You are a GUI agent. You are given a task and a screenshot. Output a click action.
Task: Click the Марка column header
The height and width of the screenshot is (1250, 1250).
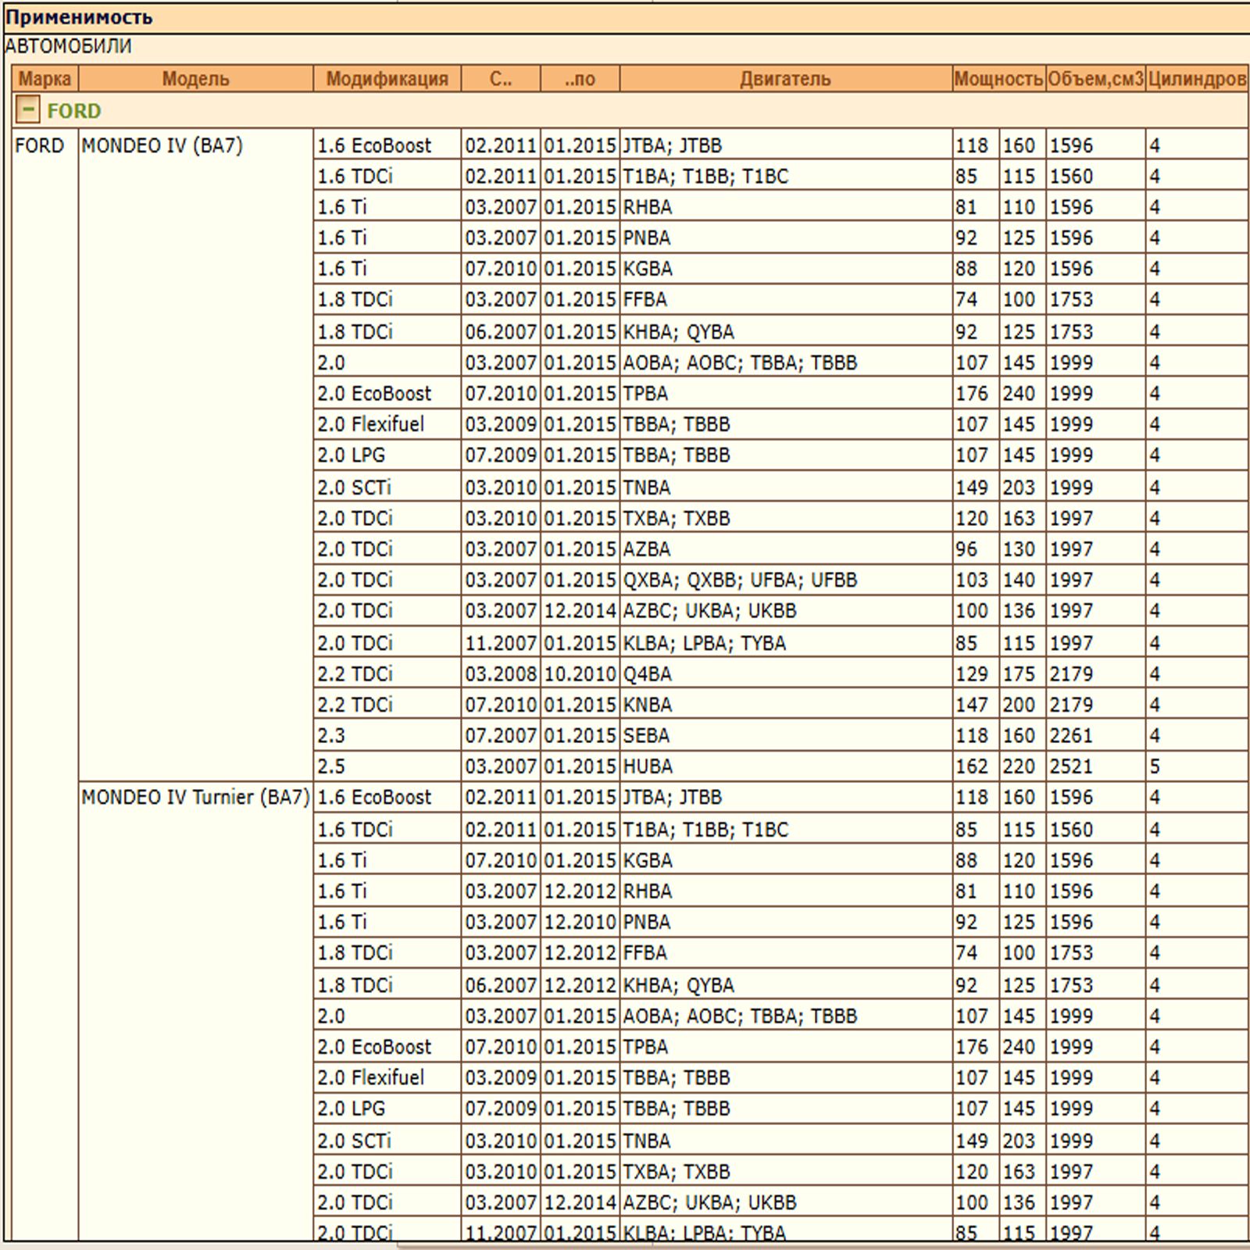click(x=45, y=79)
